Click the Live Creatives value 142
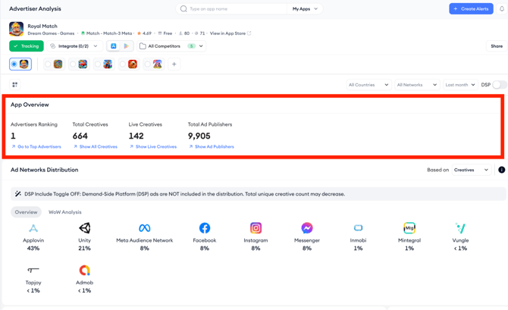 pos(136,136)
